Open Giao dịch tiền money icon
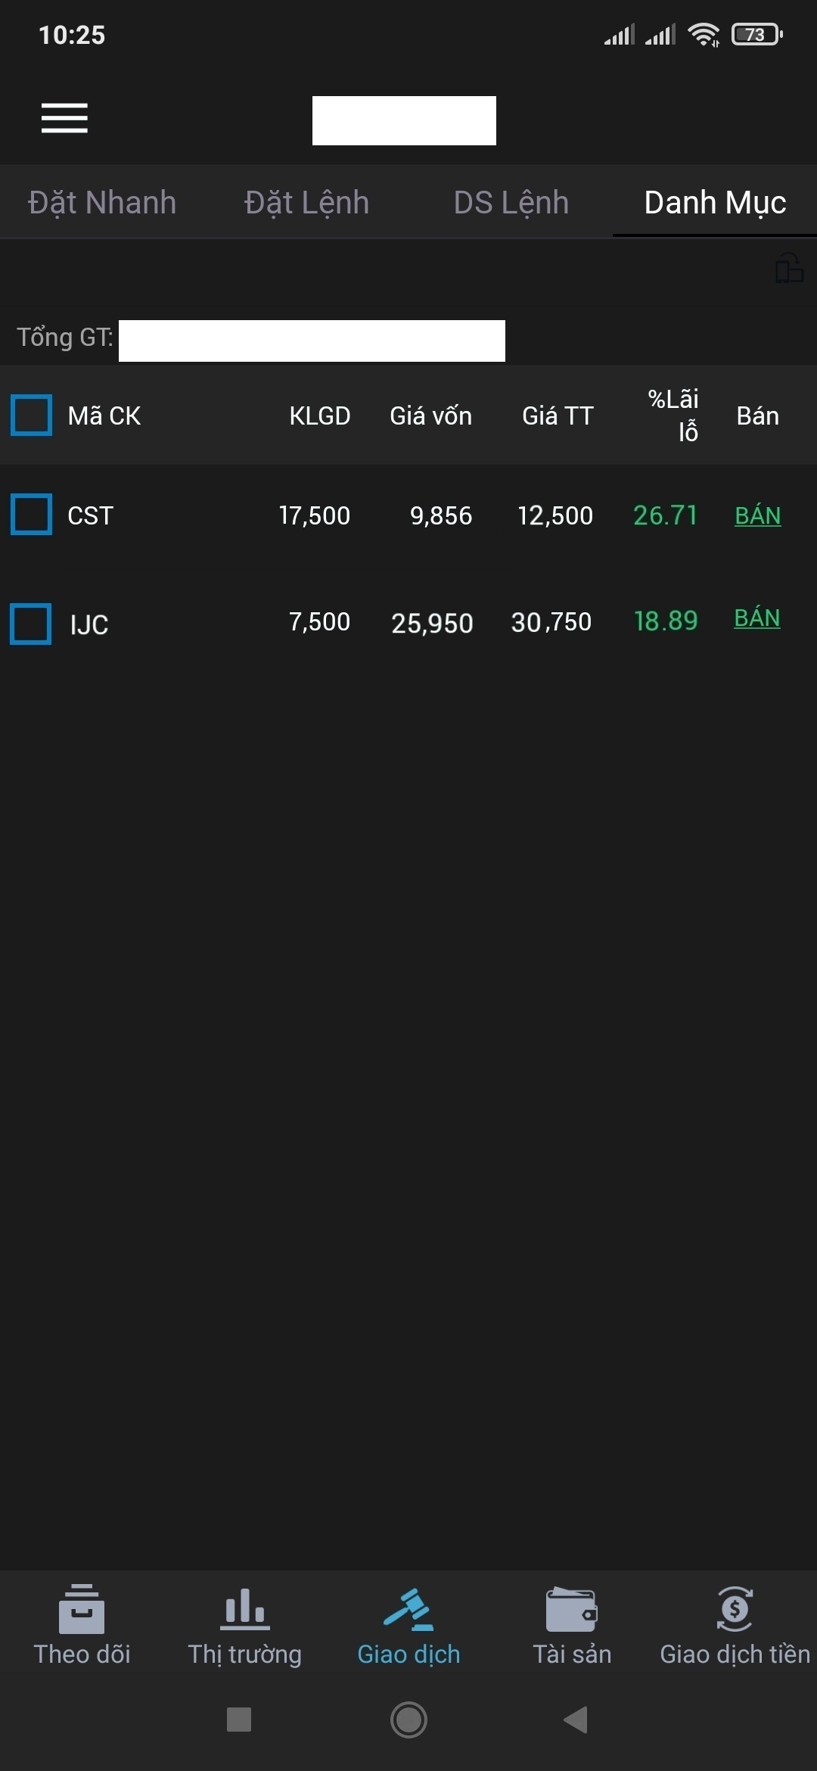The width and height of the screenshot is (817, 1771). [735, 1608]
